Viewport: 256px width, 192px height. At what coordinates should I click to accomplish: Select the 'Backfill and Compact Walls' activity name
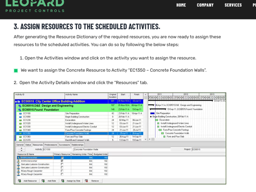77,140
